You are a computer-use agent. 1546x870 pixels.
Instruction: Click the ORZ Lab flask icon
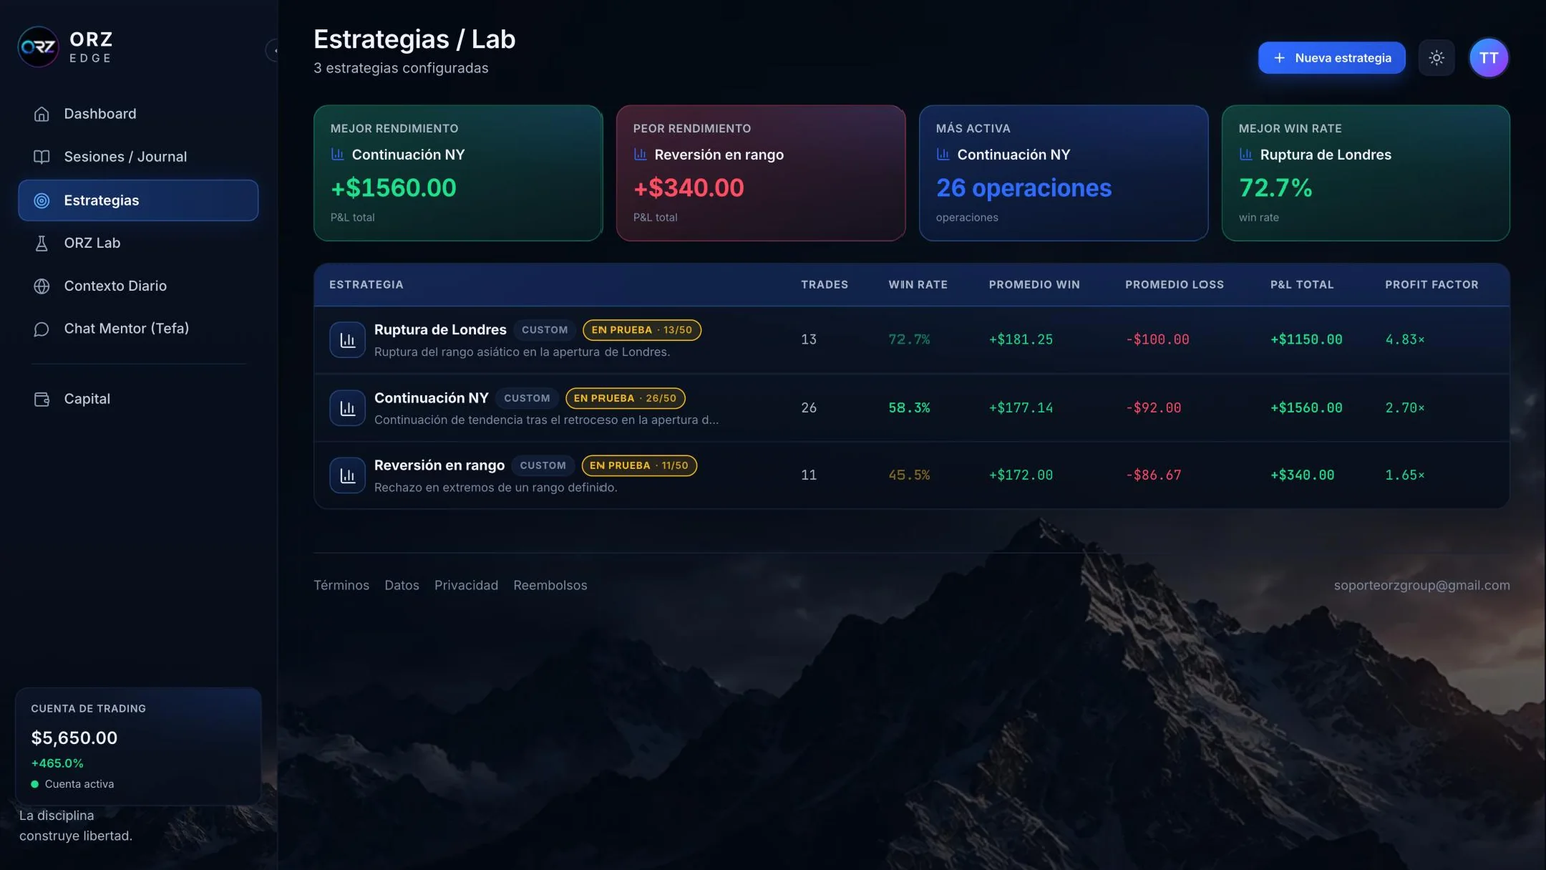42,243
